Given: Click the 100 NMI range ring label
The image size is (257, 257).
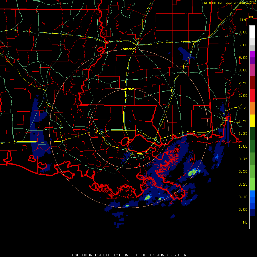Looking at the screenshot, I should 128,49.
